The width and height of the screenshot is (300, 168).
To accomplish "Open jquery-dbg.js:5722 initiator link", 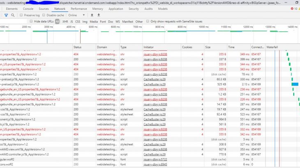I will point(155,159).
